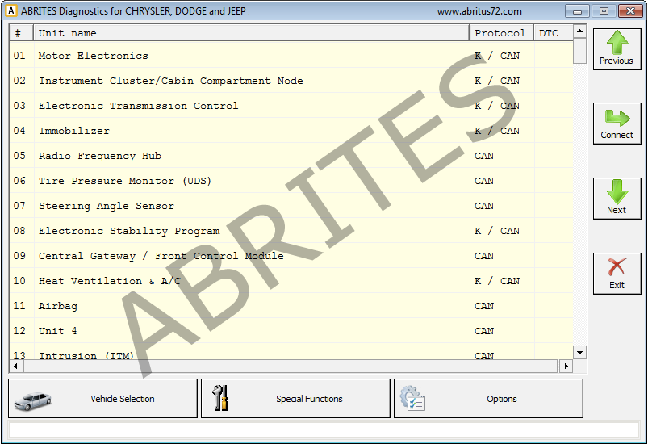Screen dimensions: 648x444
Task: Close the Abrites Diagnostics window
Action: pos(630,11)
